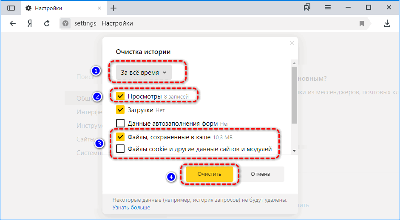Open the downloads panel icon
The width and height of the screenshot is (400, 220).
click(387, 23)
